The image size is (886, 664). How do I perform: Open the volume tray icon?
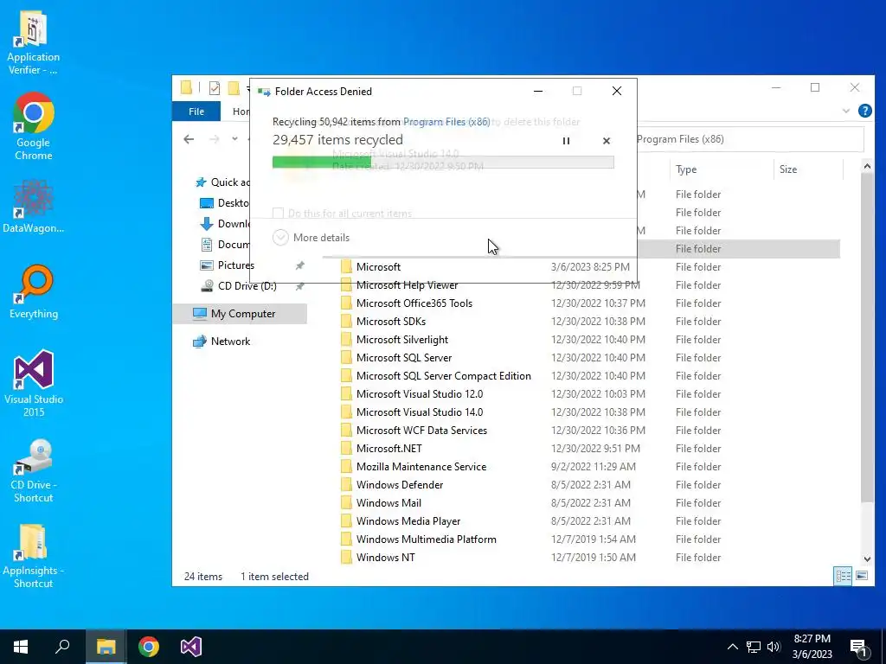tap(774, 647)
